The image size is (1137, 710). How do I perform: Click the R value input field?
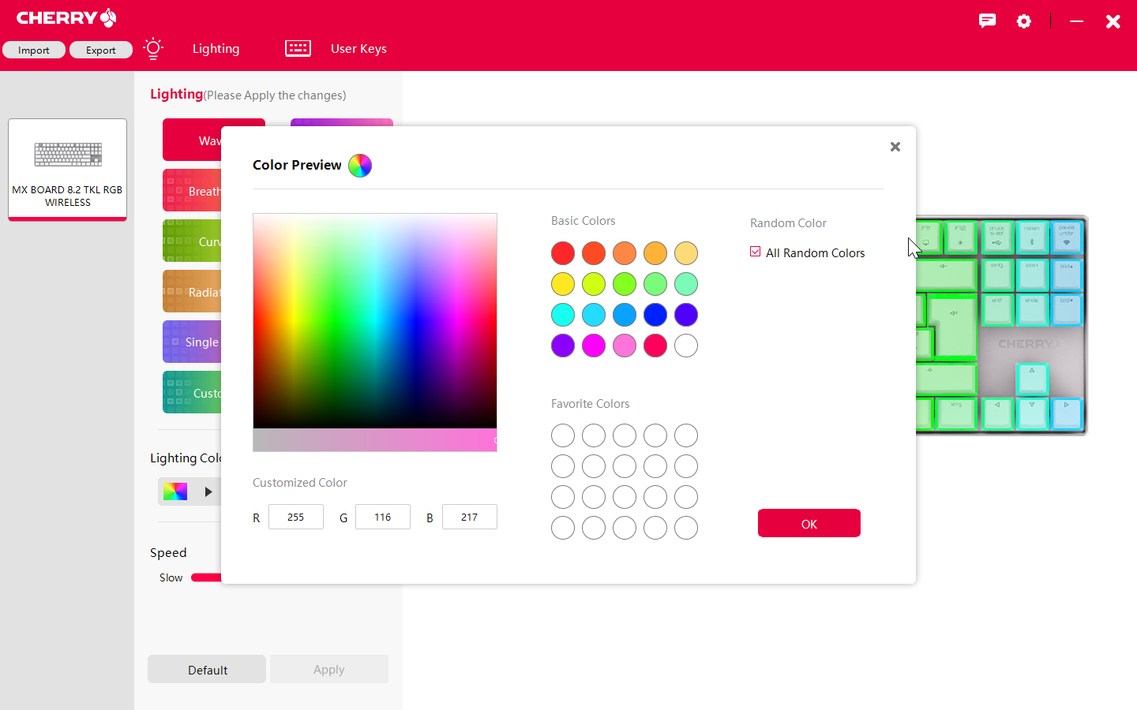296,518
